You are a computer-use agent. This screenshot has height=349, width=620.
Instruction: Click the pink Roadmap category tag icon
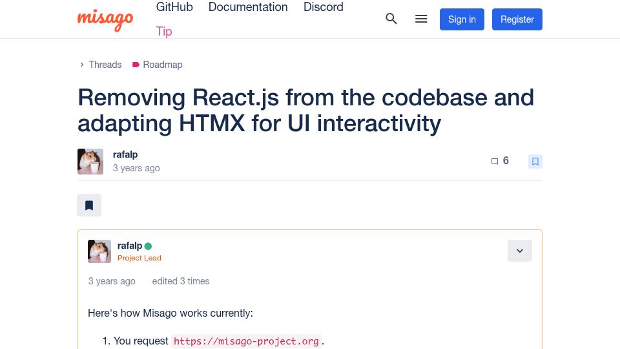click(x=136, y=65)
